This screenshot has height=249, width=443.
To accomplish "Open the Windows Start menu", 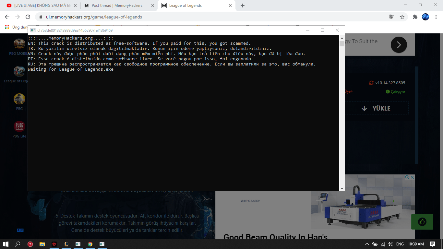I will click(6, 244).
